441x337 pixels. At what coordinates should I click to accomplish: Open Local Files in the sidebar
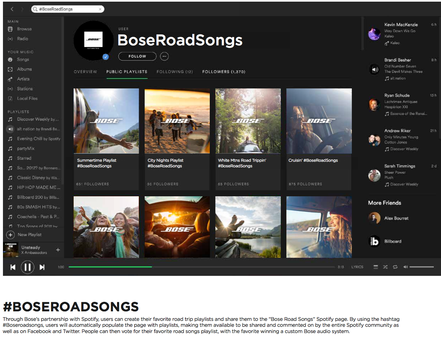pos(27,98)
